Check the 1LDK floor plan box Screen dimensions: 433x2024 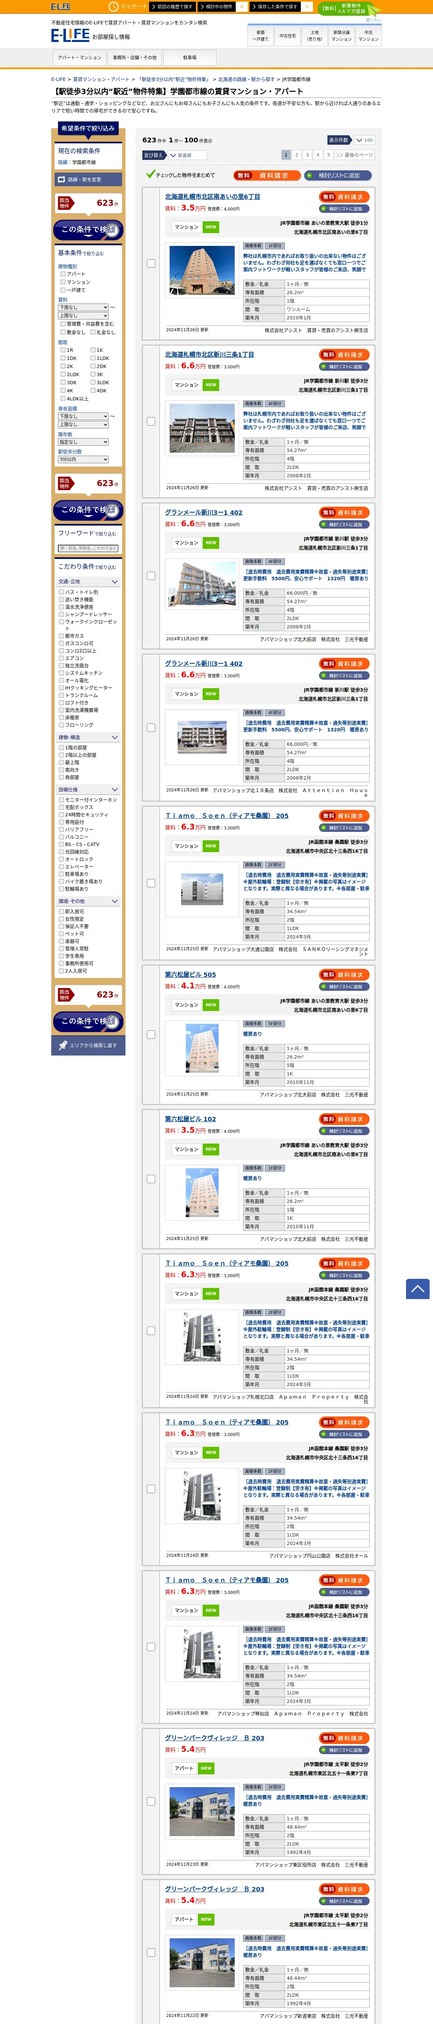coord(93,358)
